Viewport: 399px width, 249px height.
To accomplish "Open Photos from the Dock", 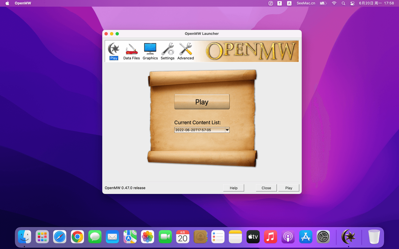I will point(147,237).
